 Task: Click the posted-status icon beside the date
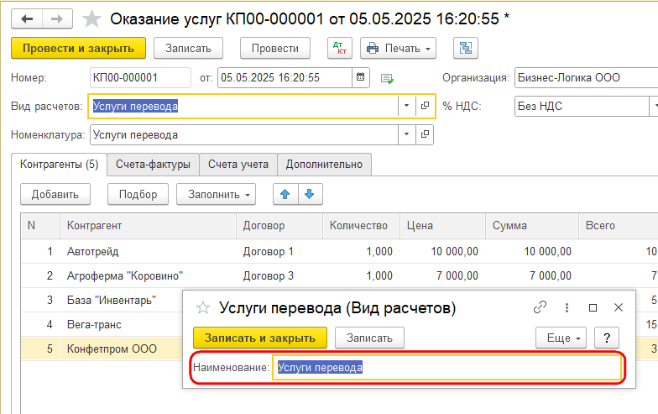[x=387, y=79]
